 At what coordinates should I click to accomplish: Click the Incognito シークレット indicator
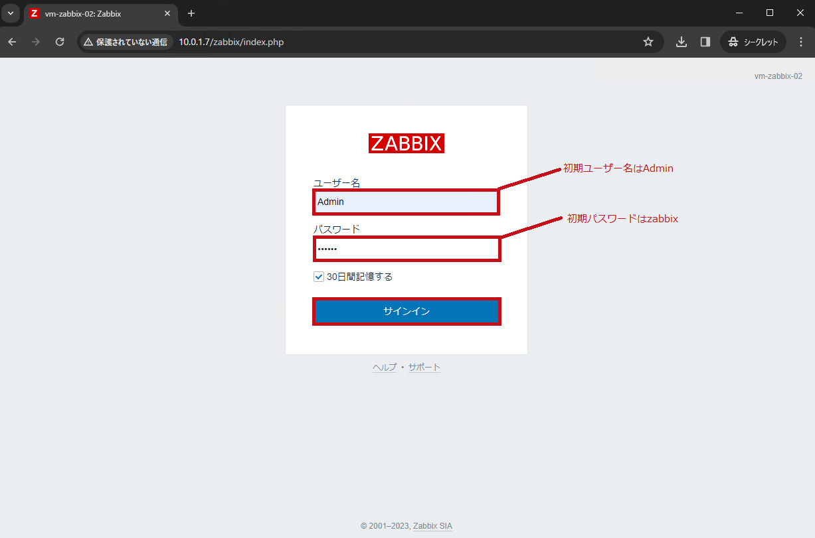click(x=753, y=42)
